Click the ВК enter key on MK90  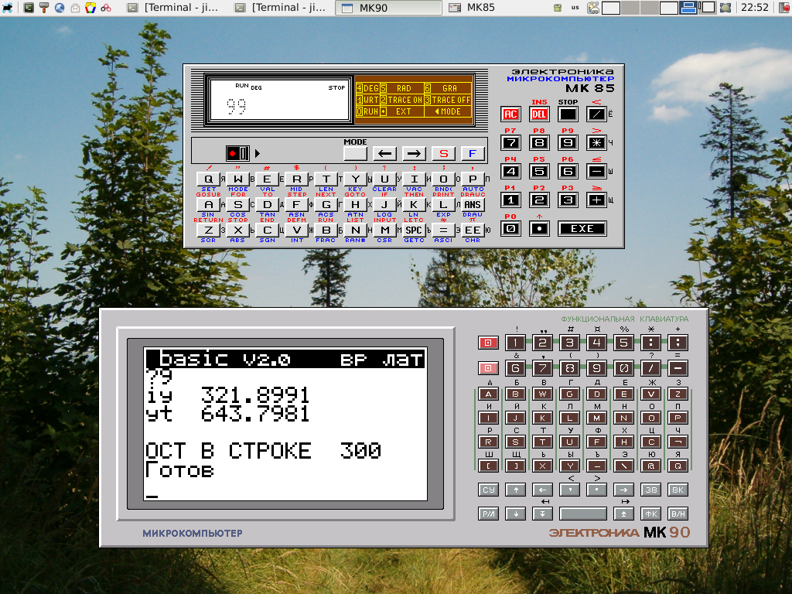678,490
